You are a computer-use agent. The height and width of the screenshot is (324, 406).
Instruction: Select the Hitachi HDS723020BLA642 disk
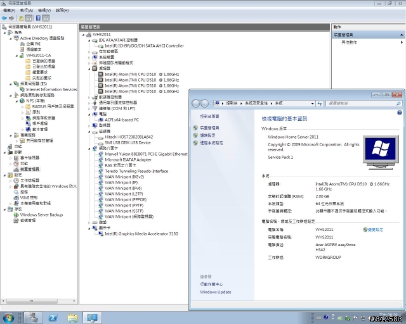[129, 137]
